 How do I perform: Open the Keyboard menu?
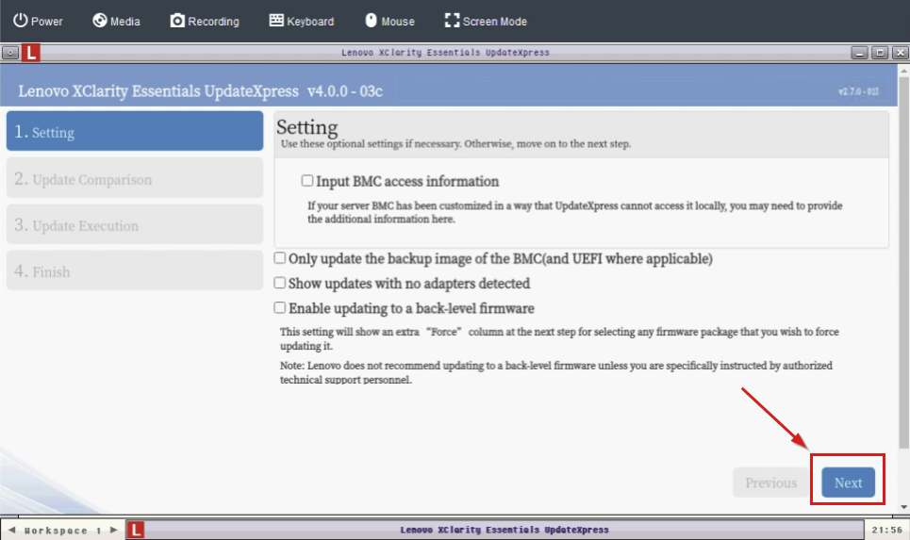pos(302,21)
